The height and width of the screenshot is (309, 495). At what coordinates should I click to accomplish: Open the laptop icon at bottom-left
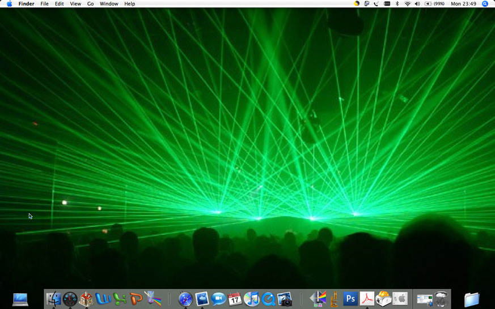pyautogui.click(x=20, y=299)
